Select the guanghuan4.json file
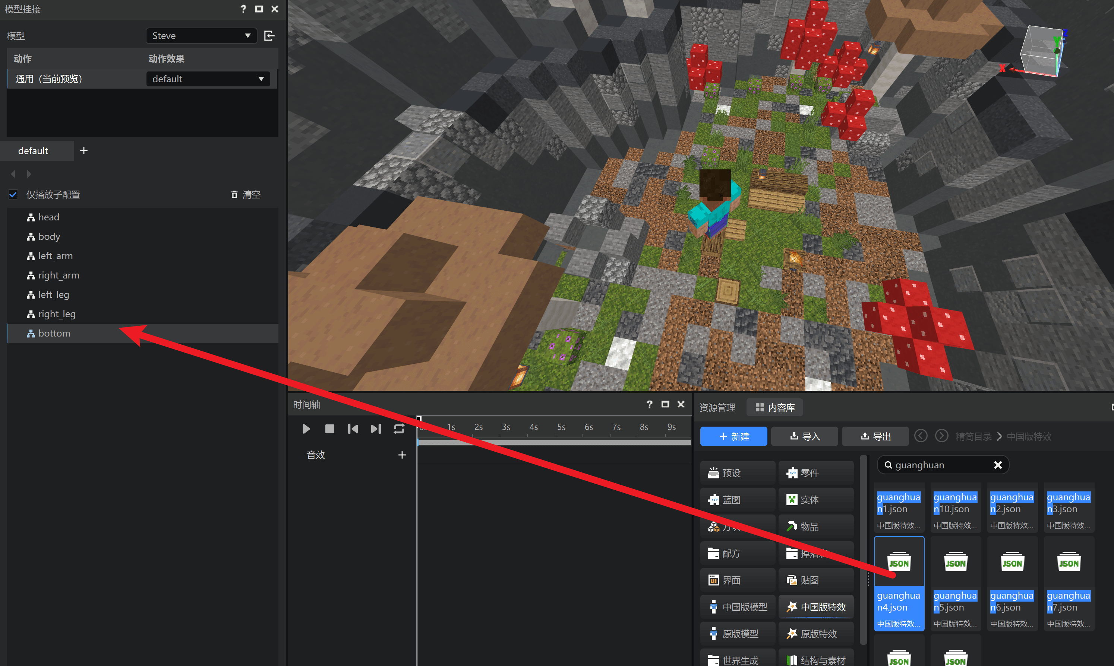Screen dimensions: 1114x666 coord(899,584)
